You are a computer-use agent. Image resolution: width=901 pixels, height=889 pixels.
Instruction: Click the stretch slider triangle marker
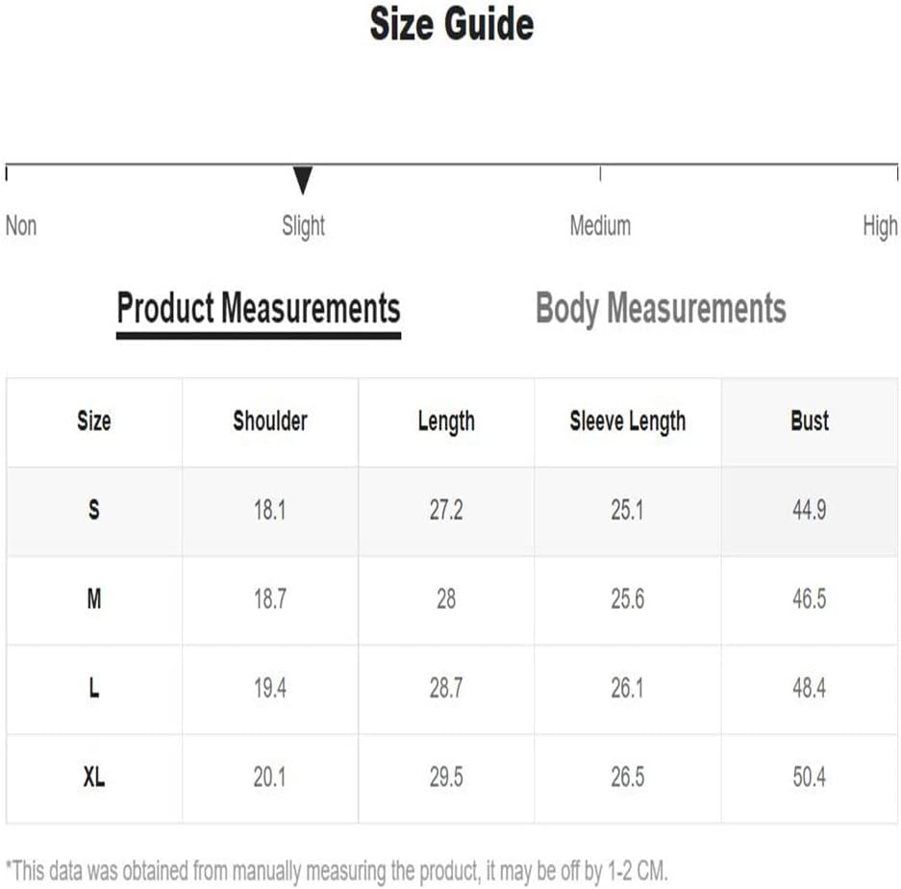303,181
